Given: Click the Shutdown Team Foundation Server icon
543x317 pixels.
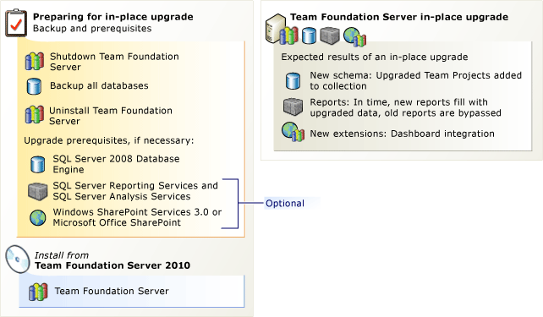Looking at the screenshot, I should [35, 61].
